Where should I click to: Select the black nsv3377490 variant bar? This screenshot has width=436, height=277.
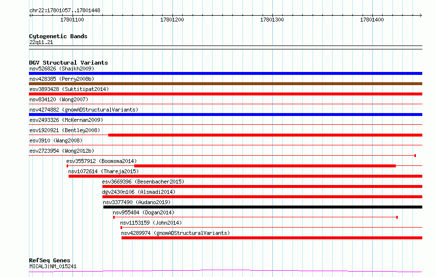click(263, 208)
